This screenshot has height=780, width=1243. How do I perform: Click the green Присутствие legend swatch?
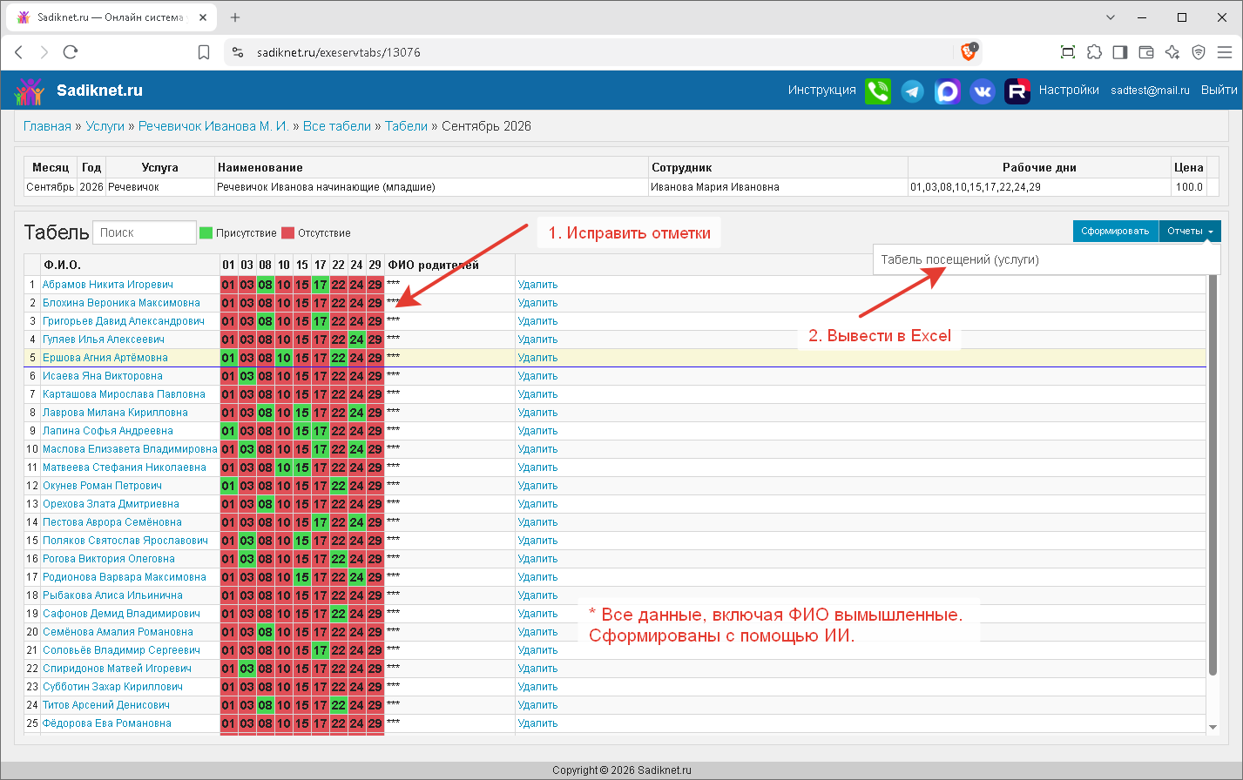(x=206, y=232)
